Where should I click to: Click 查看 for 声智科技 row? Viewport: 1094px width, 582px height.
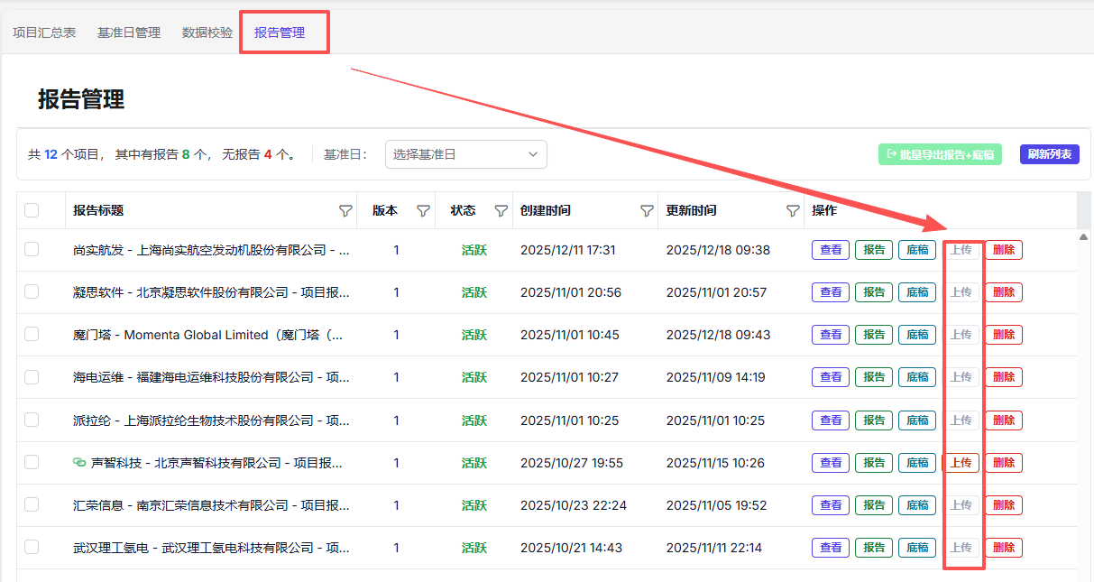[831, 463]
